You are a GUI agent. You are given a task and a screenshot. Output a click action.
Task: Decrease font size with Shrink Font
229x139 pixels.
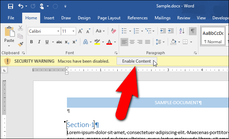point(88,31)
